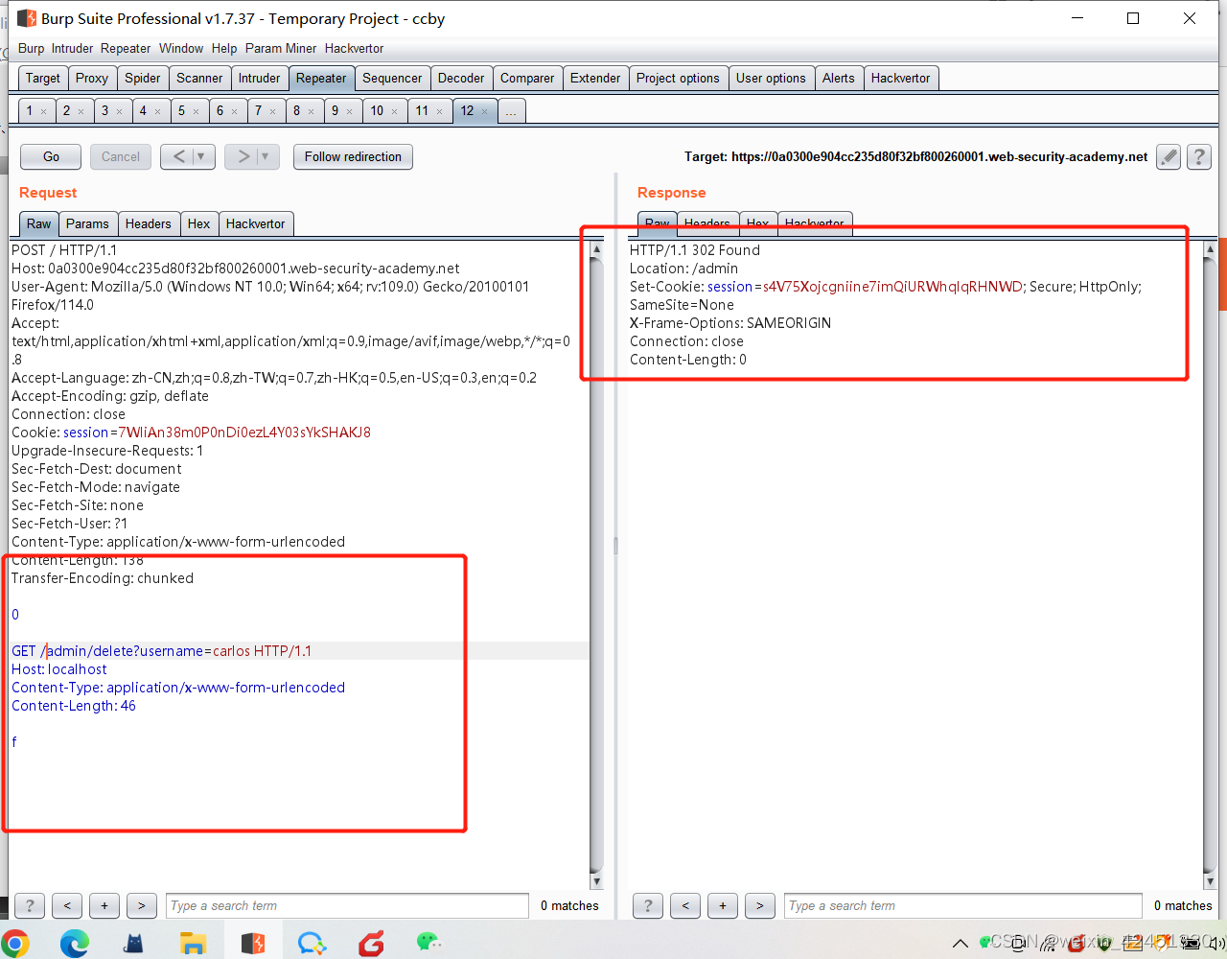Open response search help question mark button
Image resolution: width=1227 pixels, height=959 pixels.
tap(648, 905)
